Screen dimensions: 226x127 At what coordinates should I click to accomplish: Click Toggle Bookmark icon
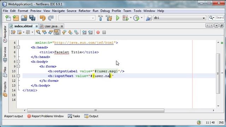[x=76, y=32]
